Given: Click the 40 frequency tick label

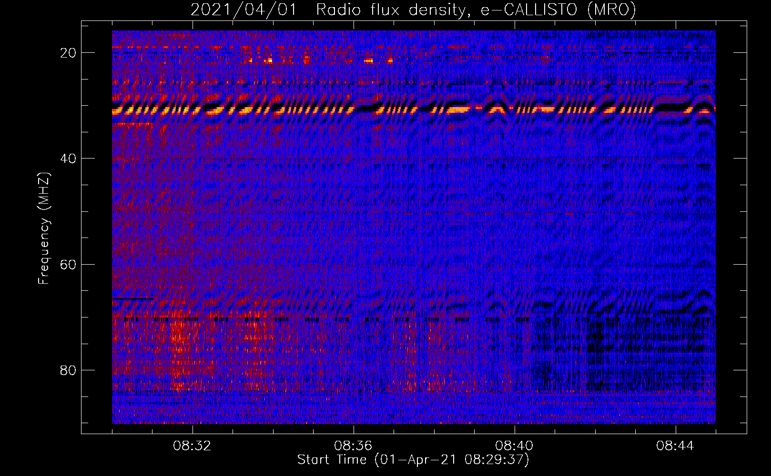Looking at the screenshot, I should [69, 159].
